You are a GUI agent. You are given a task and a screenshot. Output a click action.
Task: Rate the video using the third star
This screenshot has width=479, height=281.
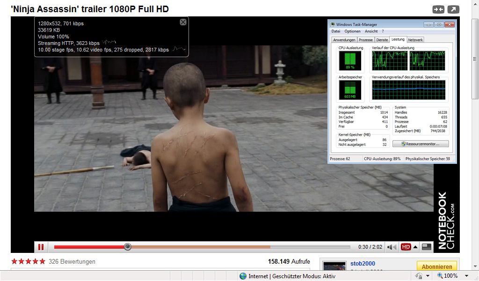point(28,261)
